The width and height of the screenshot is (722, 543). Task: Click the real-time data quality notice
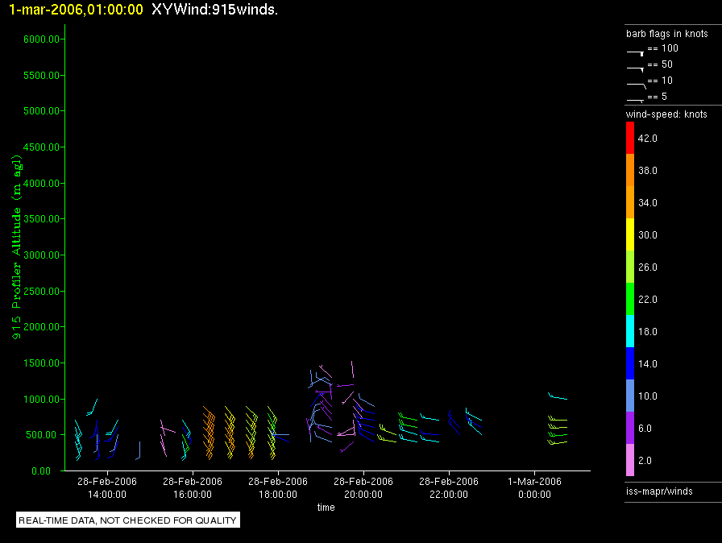(127, 520)
